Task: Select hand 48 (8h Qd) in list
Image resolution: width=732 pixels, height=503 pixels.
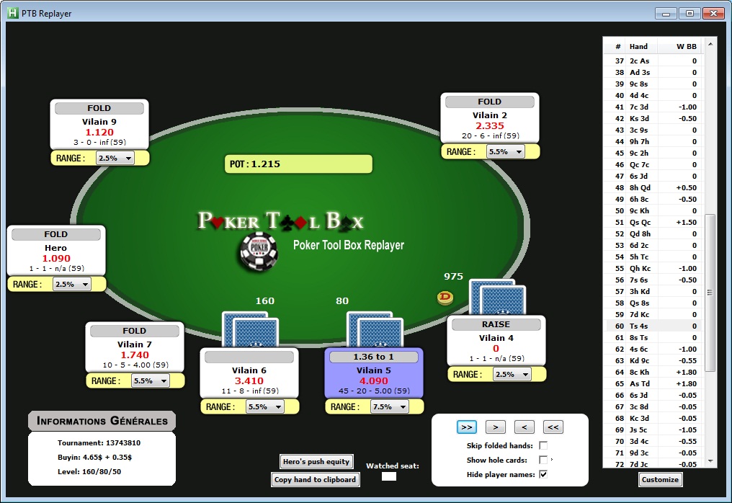Action: coord(653,188)
